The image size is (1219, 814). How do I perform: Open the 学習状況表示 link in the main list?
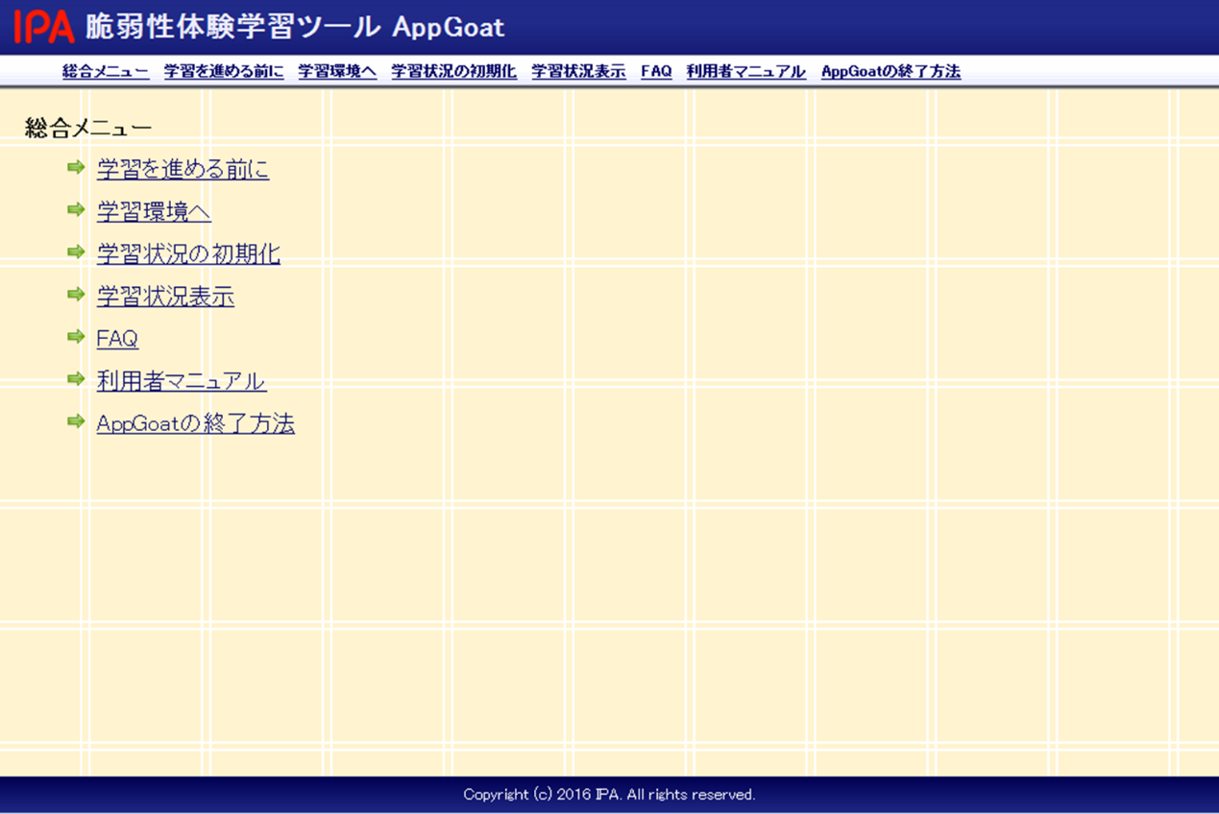click(165, 297)
